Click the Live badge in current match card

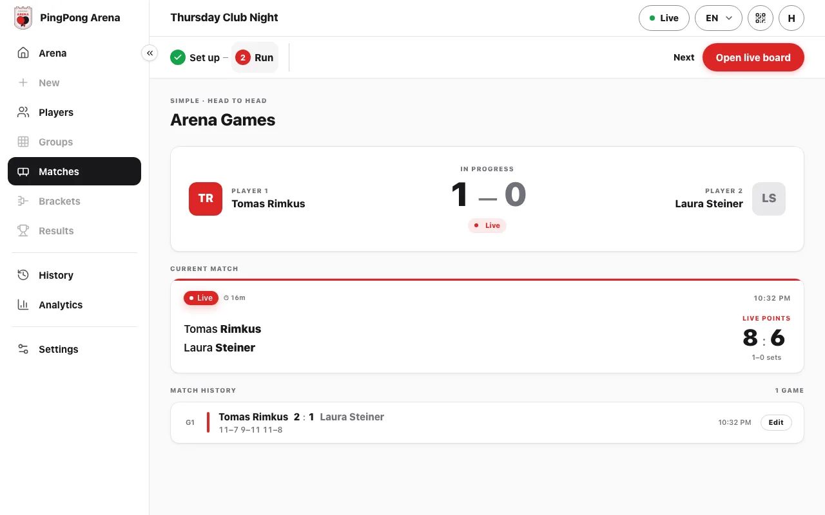tap(201, 298)
